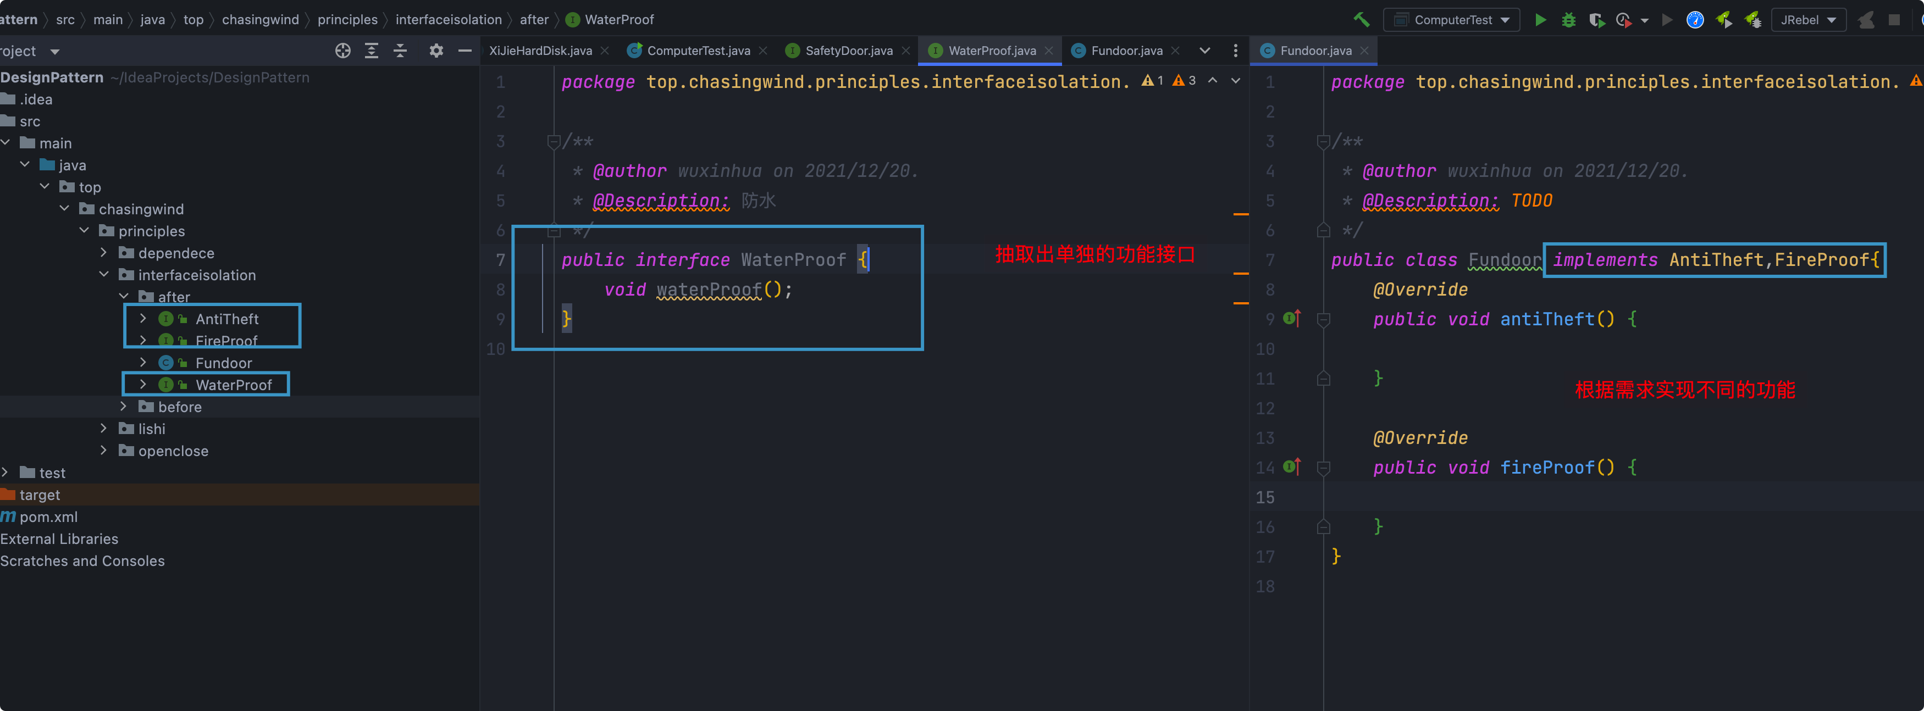Viewport: 1924px width, 711px height.
Task: Switch to the ComputerTest.java tab
Action: (698, 51)
